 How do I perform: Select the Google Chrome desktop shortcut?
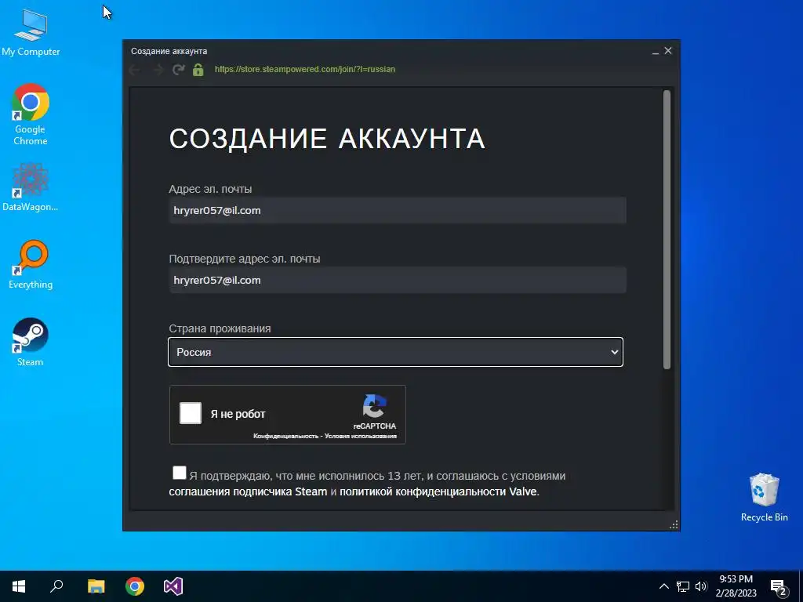pos(31,114)
